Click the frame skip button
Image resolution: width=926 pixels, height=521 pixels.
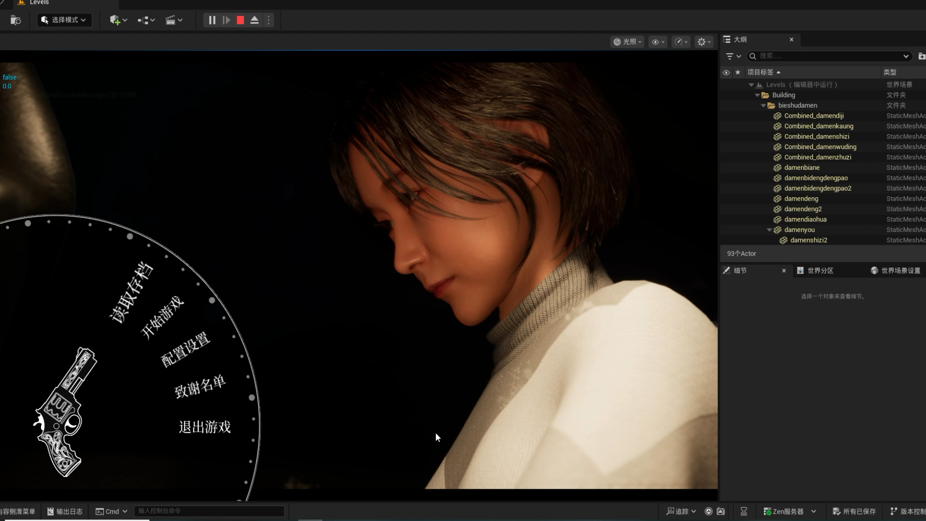(x=226, y=20)
